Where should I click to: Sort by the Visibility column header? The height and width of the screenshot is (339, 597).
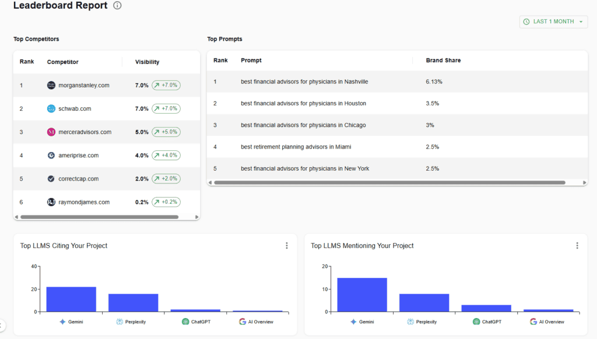(148, 62)
